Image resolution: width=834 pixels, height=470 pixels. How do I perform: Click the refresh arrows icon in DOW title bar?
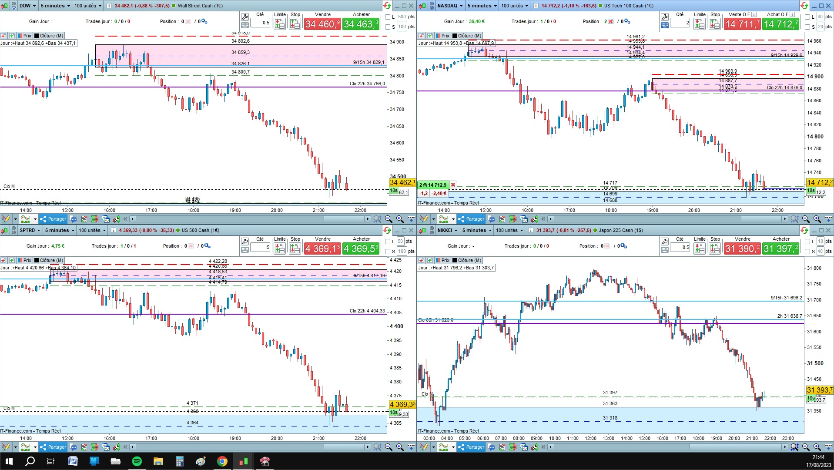point(387,6)
